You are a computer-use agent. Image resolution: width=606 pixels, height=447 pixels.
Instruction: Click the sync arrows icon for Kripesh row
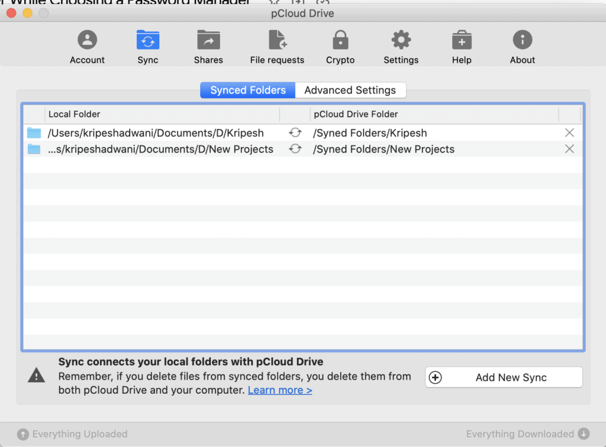(x=295, y=133)
